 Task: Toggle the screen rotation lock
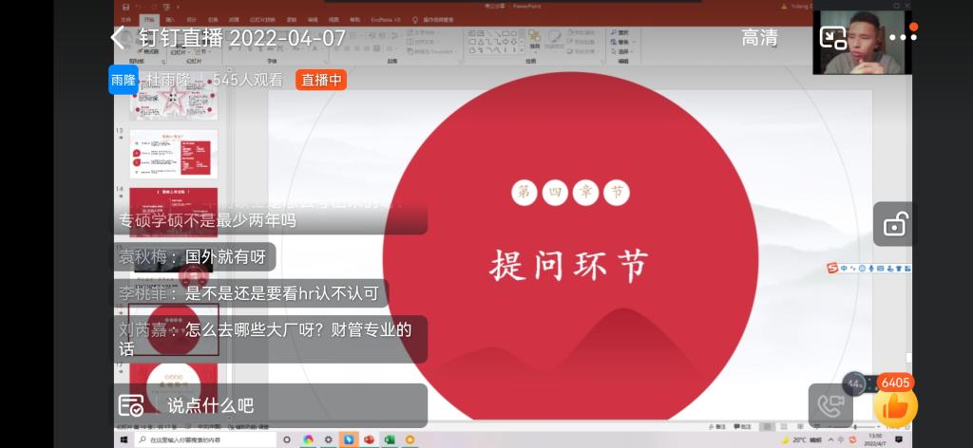coord(893,225)
